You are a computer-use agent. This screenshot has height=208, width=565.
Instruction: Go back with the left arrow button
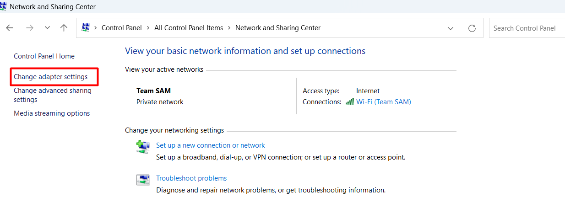click(x=10, y=28)
